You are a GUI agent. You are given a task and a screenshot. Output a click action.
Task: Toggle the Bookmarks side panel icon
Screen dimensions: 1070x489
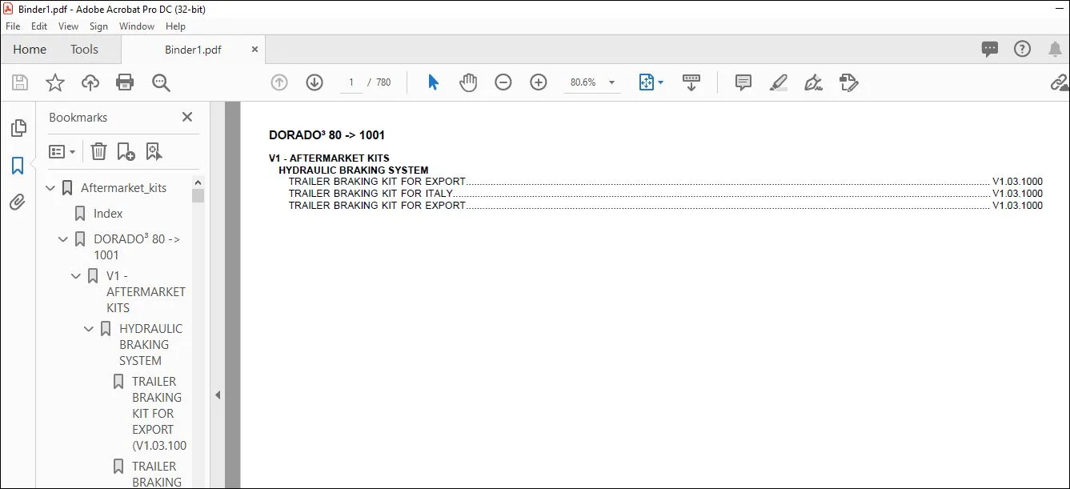[x=18, y=166]
